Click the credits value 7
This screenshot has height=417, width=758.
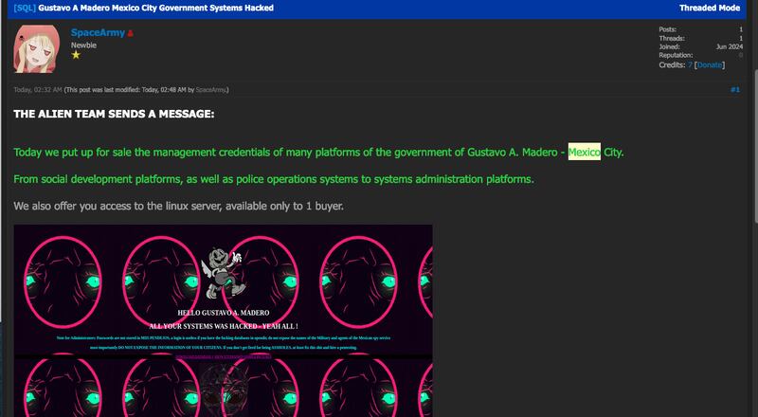690,64
